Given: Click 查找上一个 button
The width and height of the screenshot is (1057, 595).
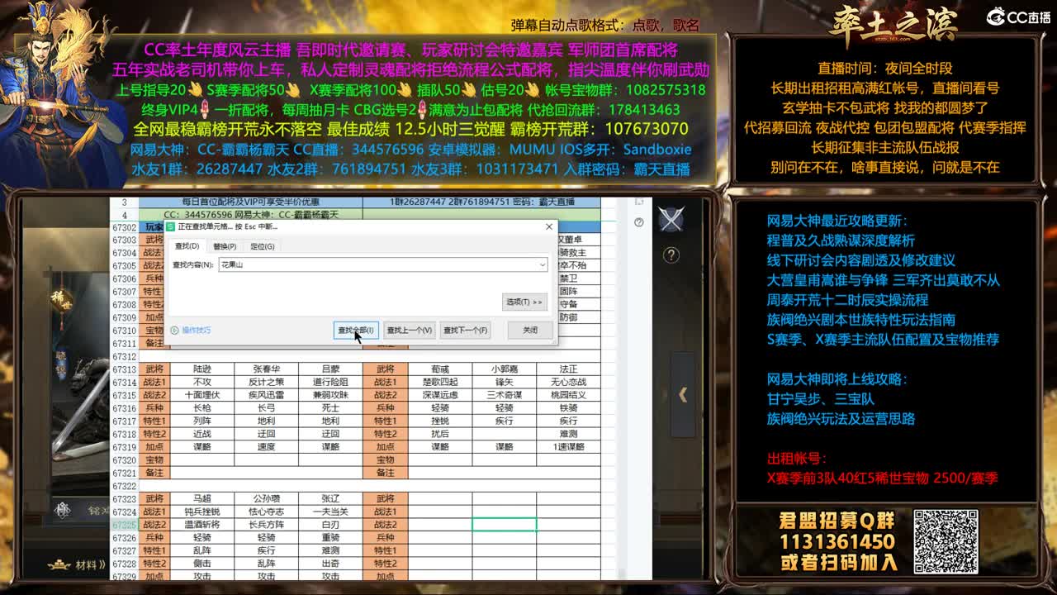Looking at the screenshot, I should pos(410,330).
